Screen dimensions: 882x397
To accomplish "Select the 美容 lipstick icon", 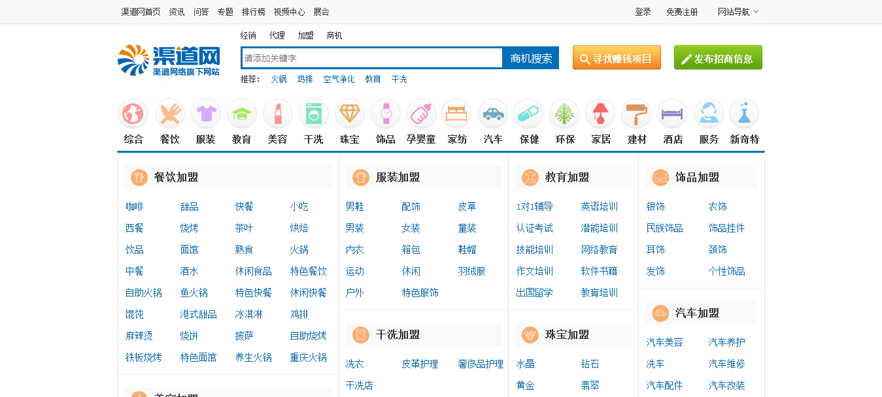I will tap(277, 112).
